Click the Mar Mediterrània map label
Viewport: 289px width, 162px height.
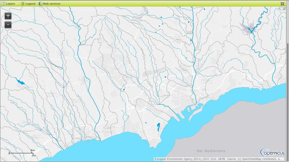click(x=211, y=151)
